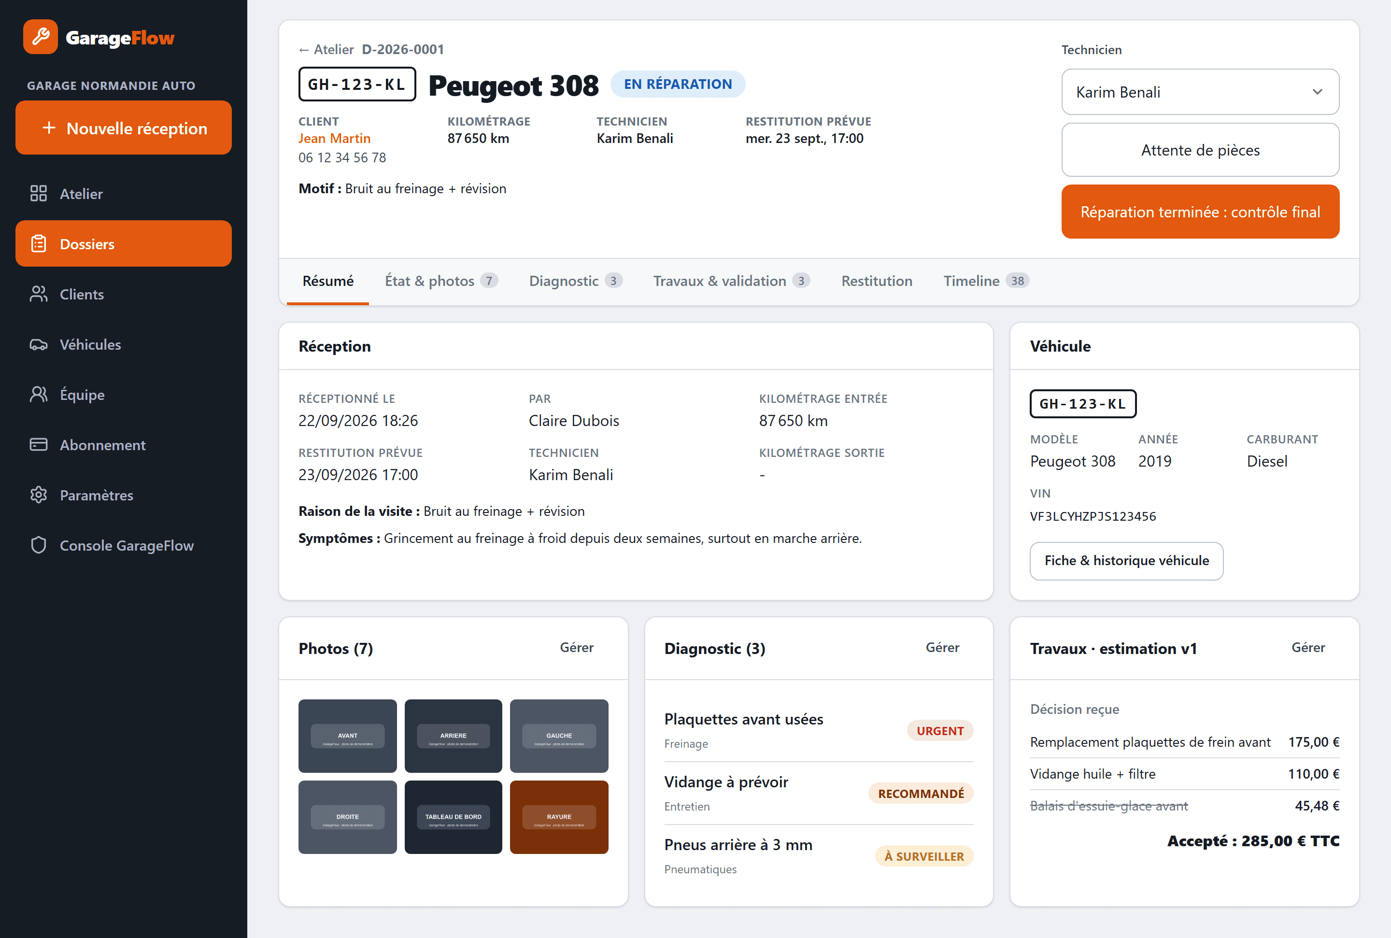The image size is (1391, 938).
Task: Click the price '45,48 €'
Action: click(1317, 805)
